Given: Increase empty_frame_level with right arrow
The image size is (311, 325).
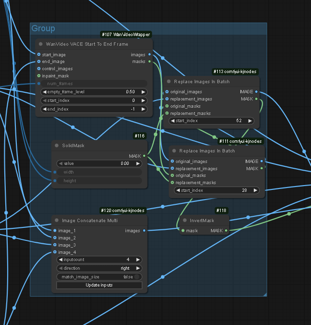Looking at the screenshot, I should point(143,91).
